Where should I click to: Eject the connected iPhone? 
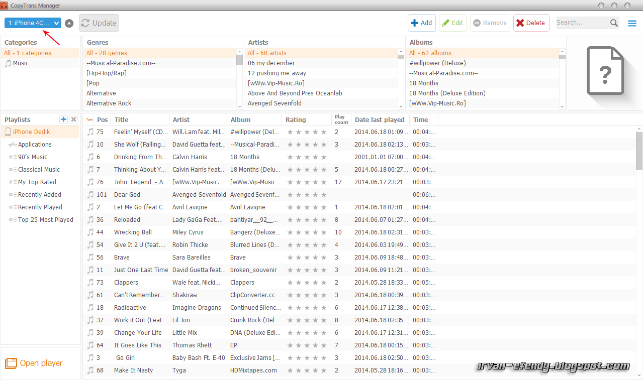pyautogui.click(x=69, y=23)
